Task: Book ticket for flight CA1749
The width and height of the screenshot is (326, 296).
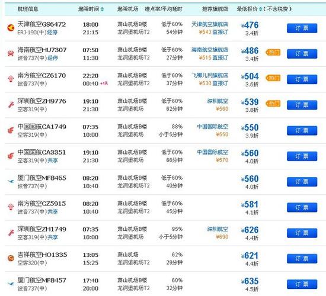Action: [302, 131]
